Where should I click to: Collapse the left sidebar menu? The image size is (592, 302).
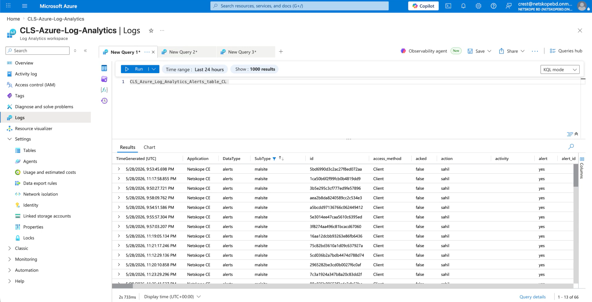[x=85, y=50]
